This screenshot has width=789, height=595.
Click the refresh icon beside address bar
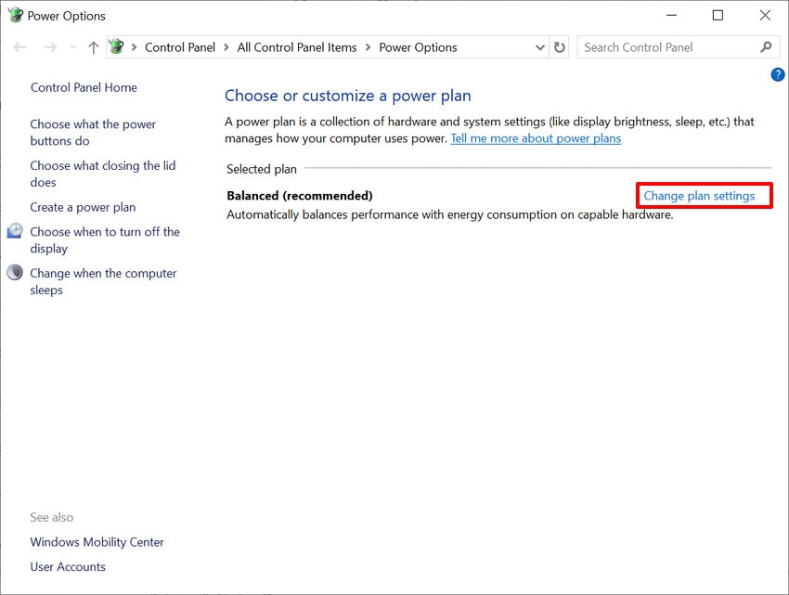tap(559, 46)
